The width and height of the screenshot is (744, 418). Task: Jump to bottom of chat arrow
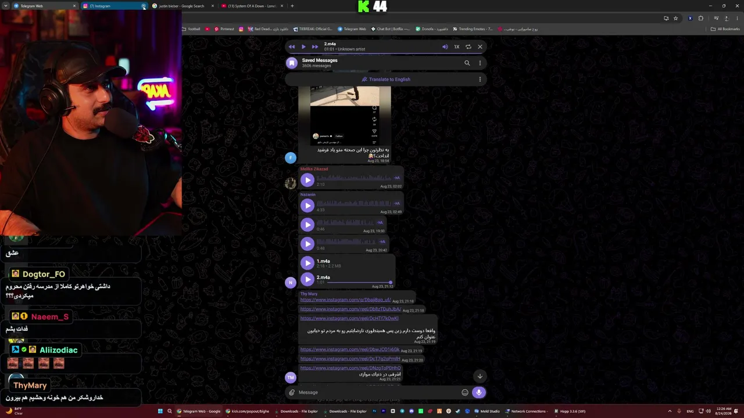pos(480,376)
